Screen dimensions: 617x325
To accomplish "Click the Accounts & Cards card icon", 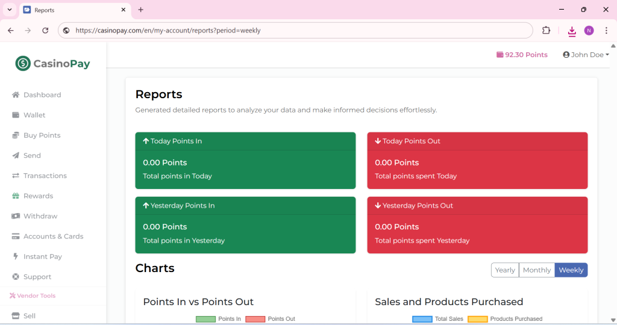I will tap(16, 236).
